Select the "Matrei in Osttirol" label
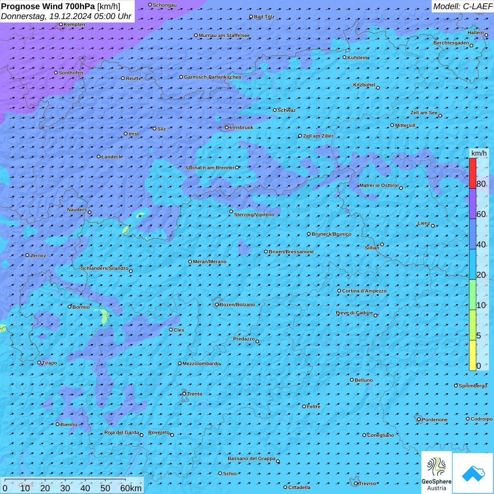 coord(379,185)
